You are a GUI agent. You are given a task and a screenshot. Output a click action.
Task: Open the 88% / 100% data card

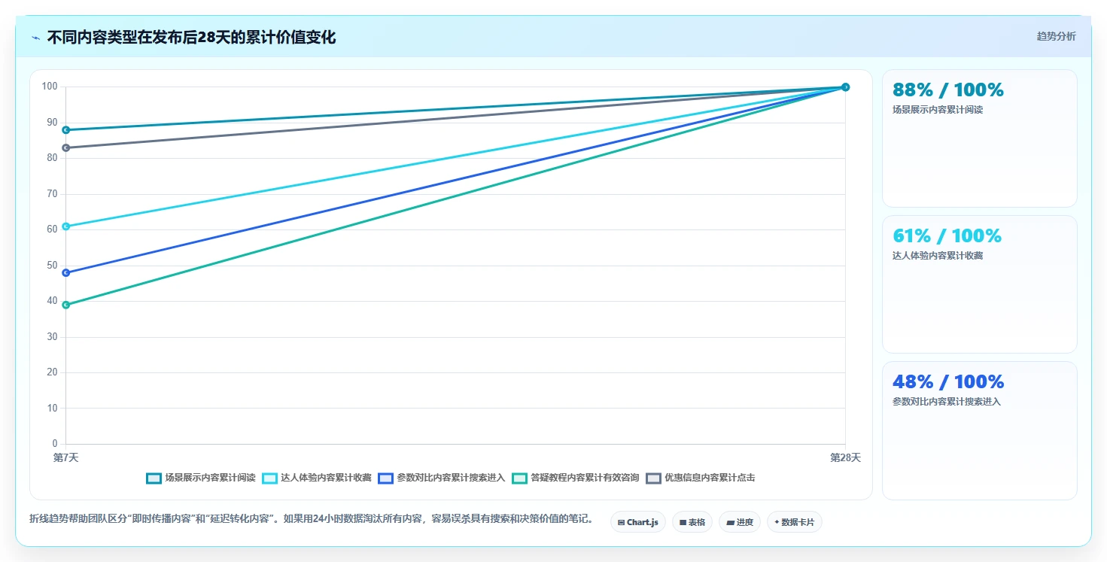980,138
